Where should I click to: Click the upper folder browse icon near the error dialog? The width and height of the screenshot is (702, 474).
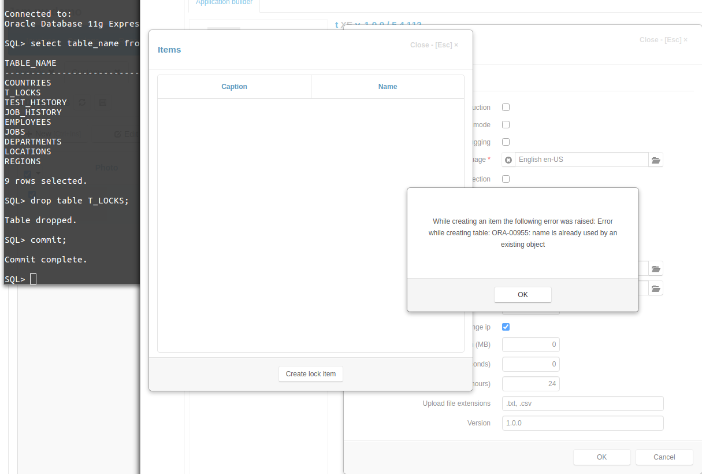click(x=656, y=268)
